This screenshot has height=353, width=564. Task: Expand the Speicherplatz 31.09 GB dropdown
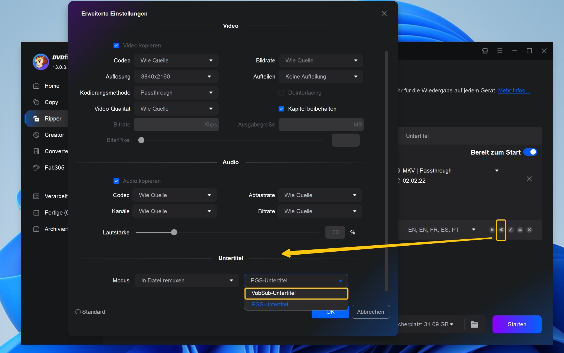coord(452,324)
